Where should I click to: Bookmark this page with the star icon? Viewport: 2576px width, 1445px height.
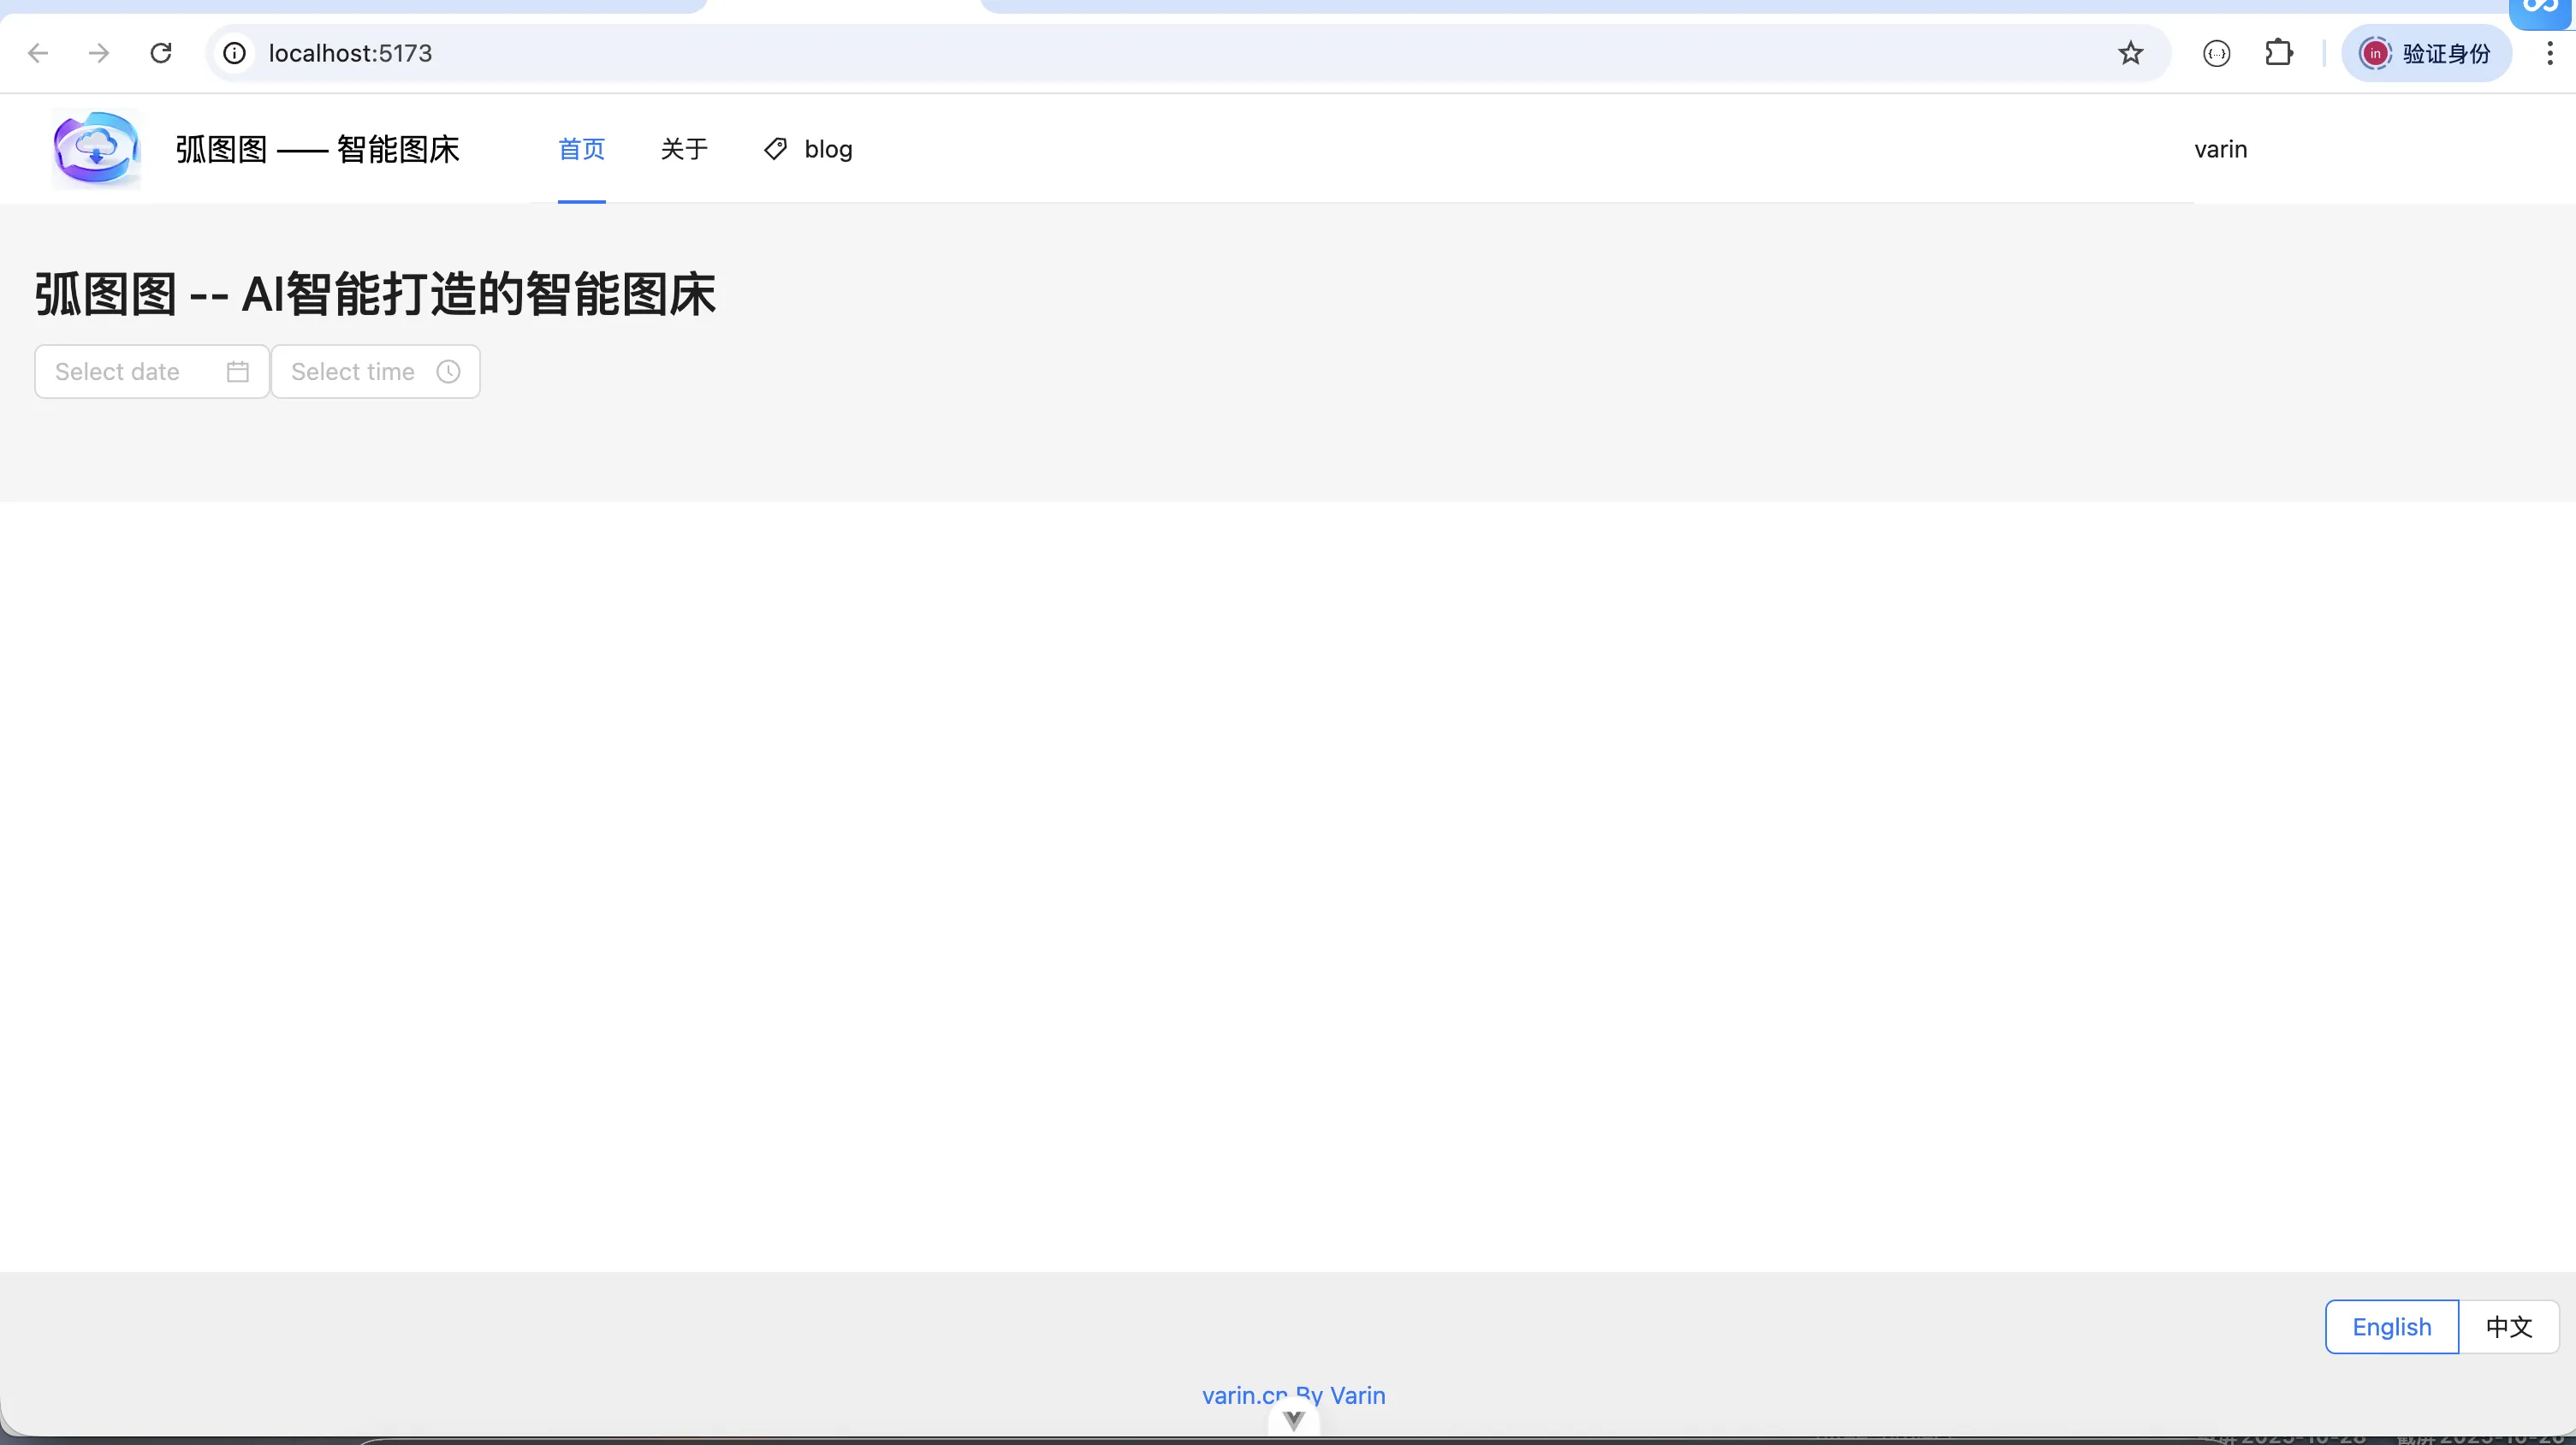(x=2130, y=53)
